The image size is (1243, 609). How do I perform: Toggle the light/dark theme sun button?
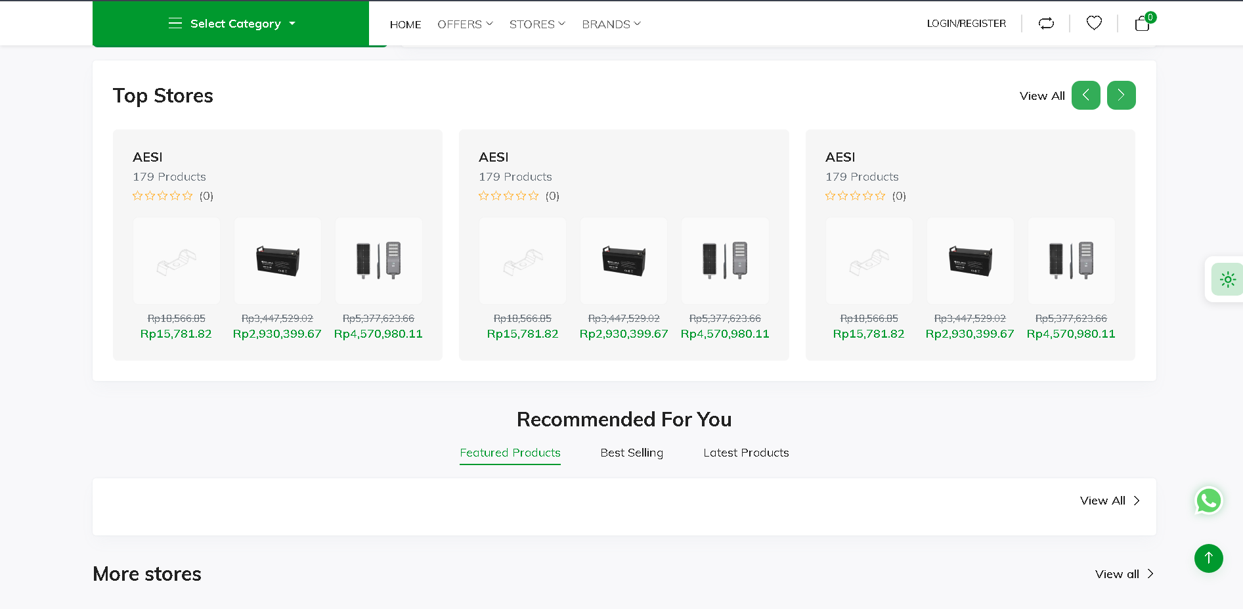1227,279
